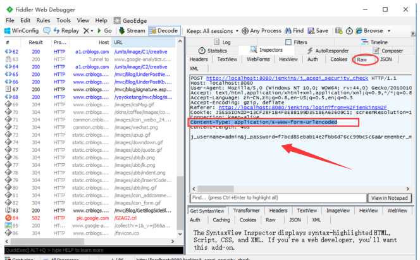Switch to the Statistics tab
This screenshot has height=260, width=420.
213,51
